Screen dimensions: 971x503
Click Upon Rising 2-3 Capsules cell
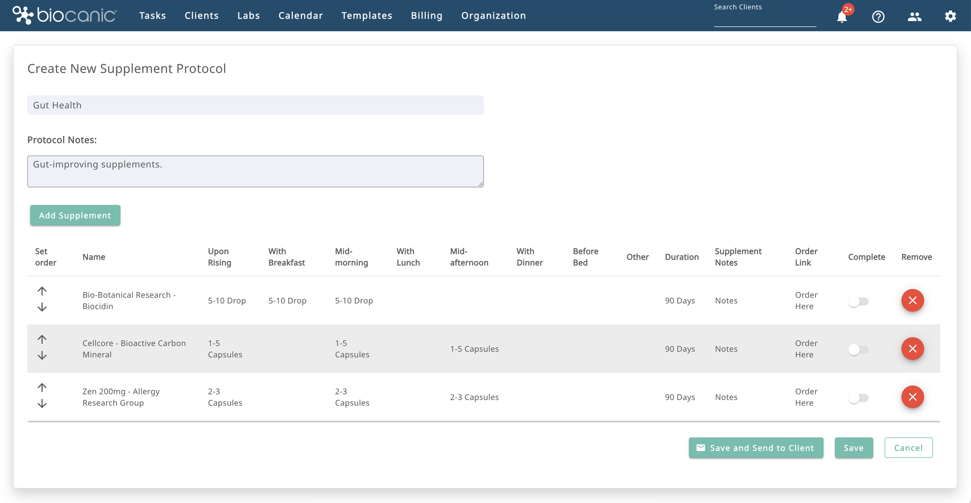click(x=225, y=397)
